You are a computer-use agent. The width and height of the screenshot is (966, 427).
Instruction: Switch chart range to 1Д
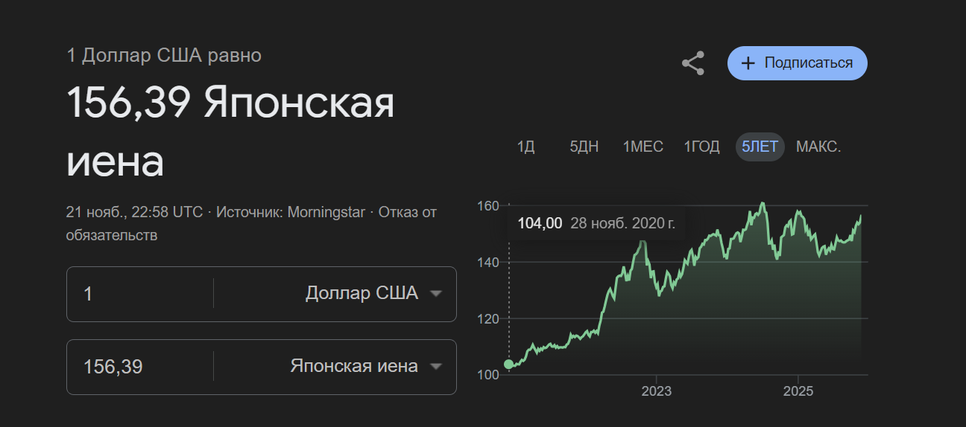tap(526, 147)
